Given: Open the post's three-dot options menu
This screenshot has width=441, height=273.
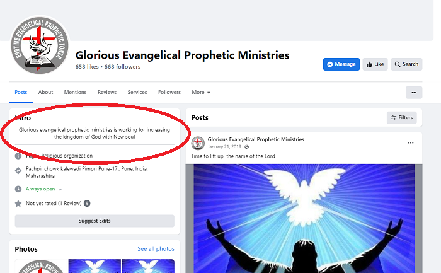Looking at the screenshot, I should 411,143.
